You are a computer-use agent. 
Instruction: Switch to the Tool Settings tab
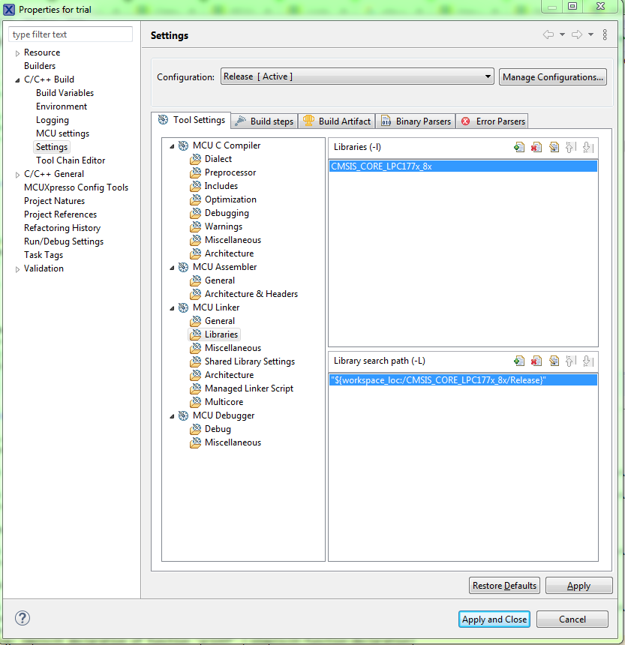coord(191,120)
